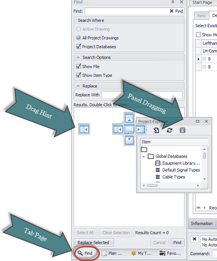Viewport: 217px width, 261px height.
Task: Toggle the Show Item Type checkbox
Action: pyautogui.click(x=79, y=75)
